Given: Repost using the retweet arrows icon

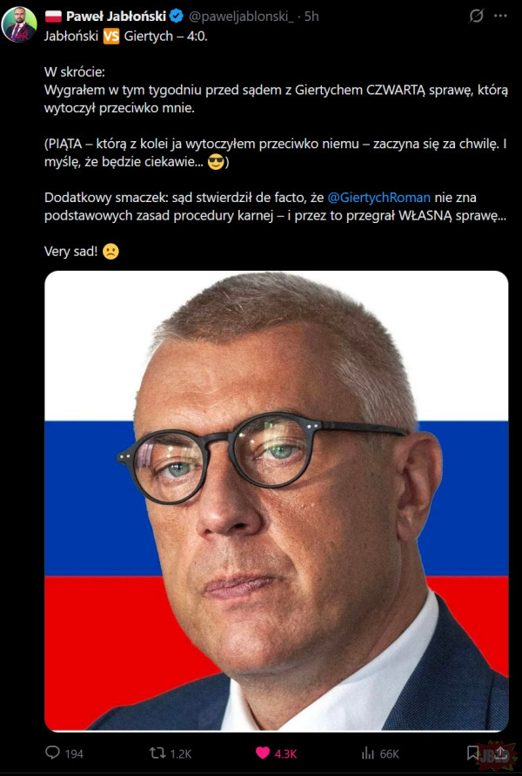Looking at the screenshot, I should click(x=157, y=753).
